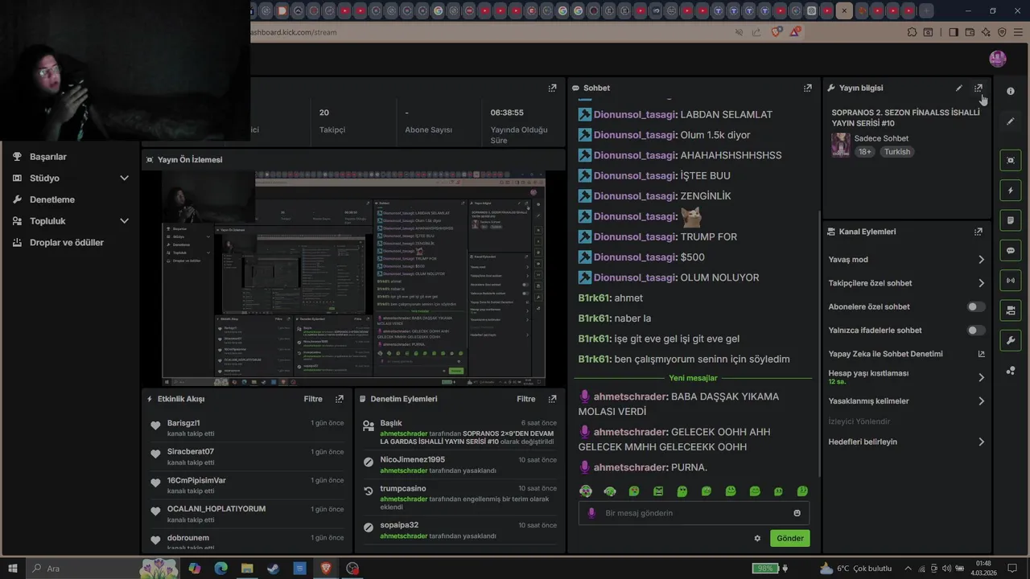Toggle the lightning bolt widget in right rail
This screenshot has width=1030, height=579.
click(1011, 191)
